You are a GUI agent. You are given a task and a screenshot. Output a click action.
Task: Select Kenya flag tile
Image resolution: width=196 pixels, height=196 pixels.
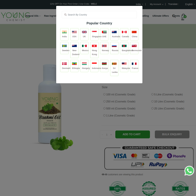tap(104, 66)
